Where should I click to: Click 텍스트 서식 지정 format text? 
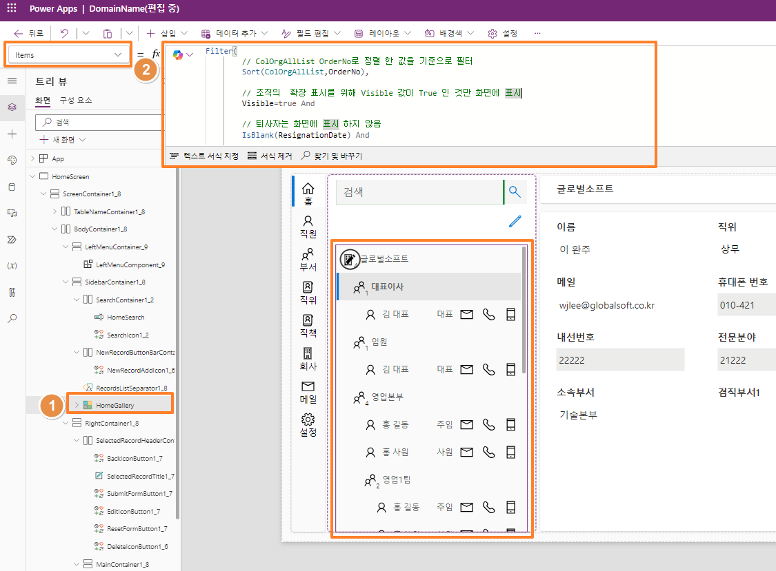[x=204, y=156]
